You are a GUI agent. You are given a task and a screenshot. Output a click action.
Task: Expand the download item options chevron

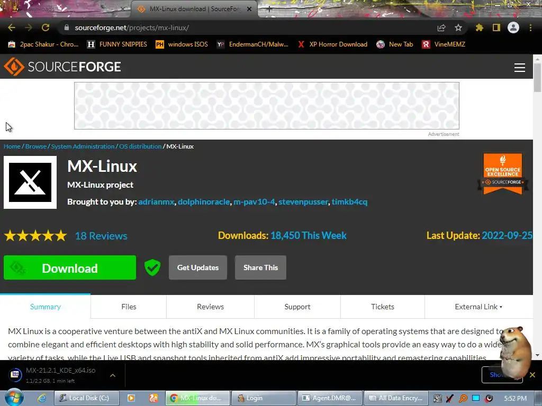(x=113, y=375)
